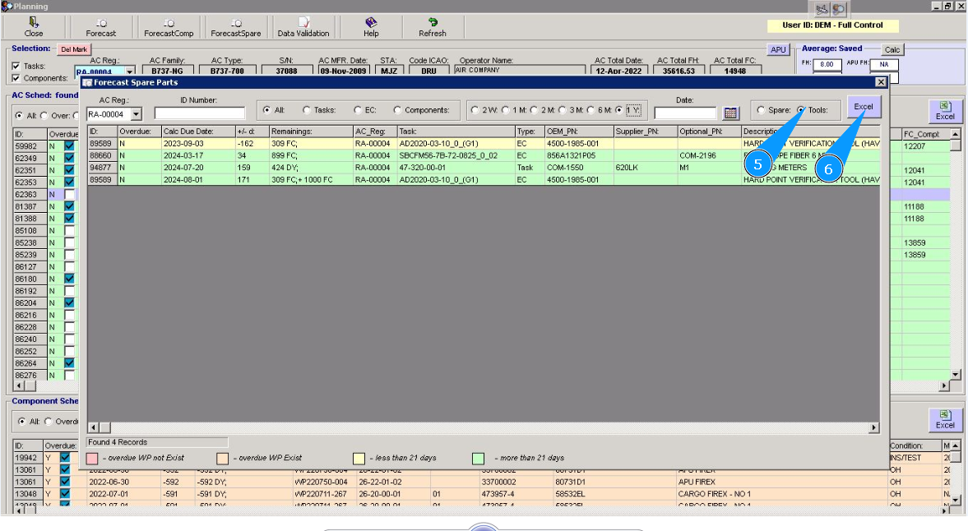Sort by the Calc Due Date column header
Viewport: 968px width, 531px height.
click(188, 132)
